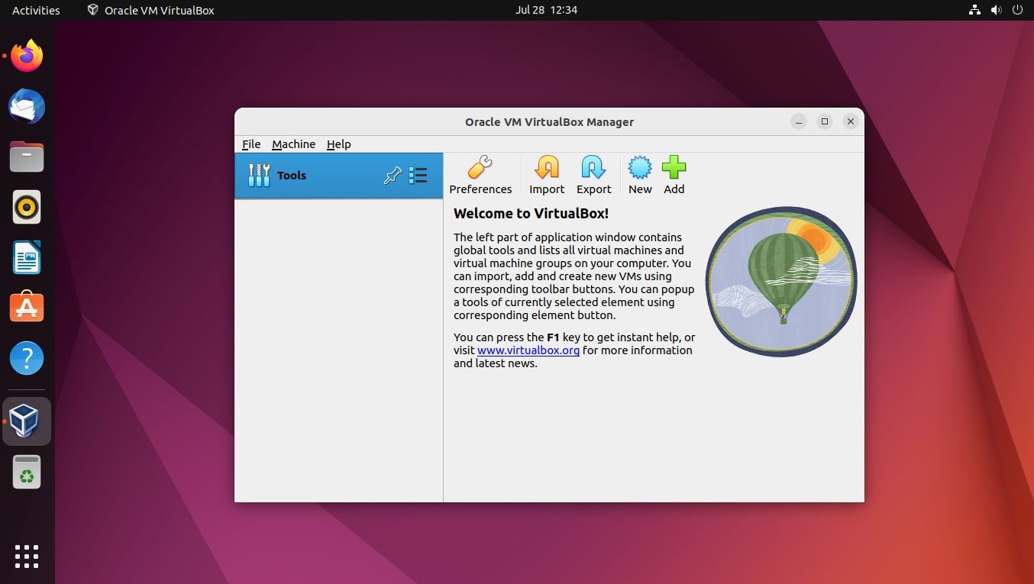Click the volume icon in system tray
Screen dimensions: 1034x584
996,10
